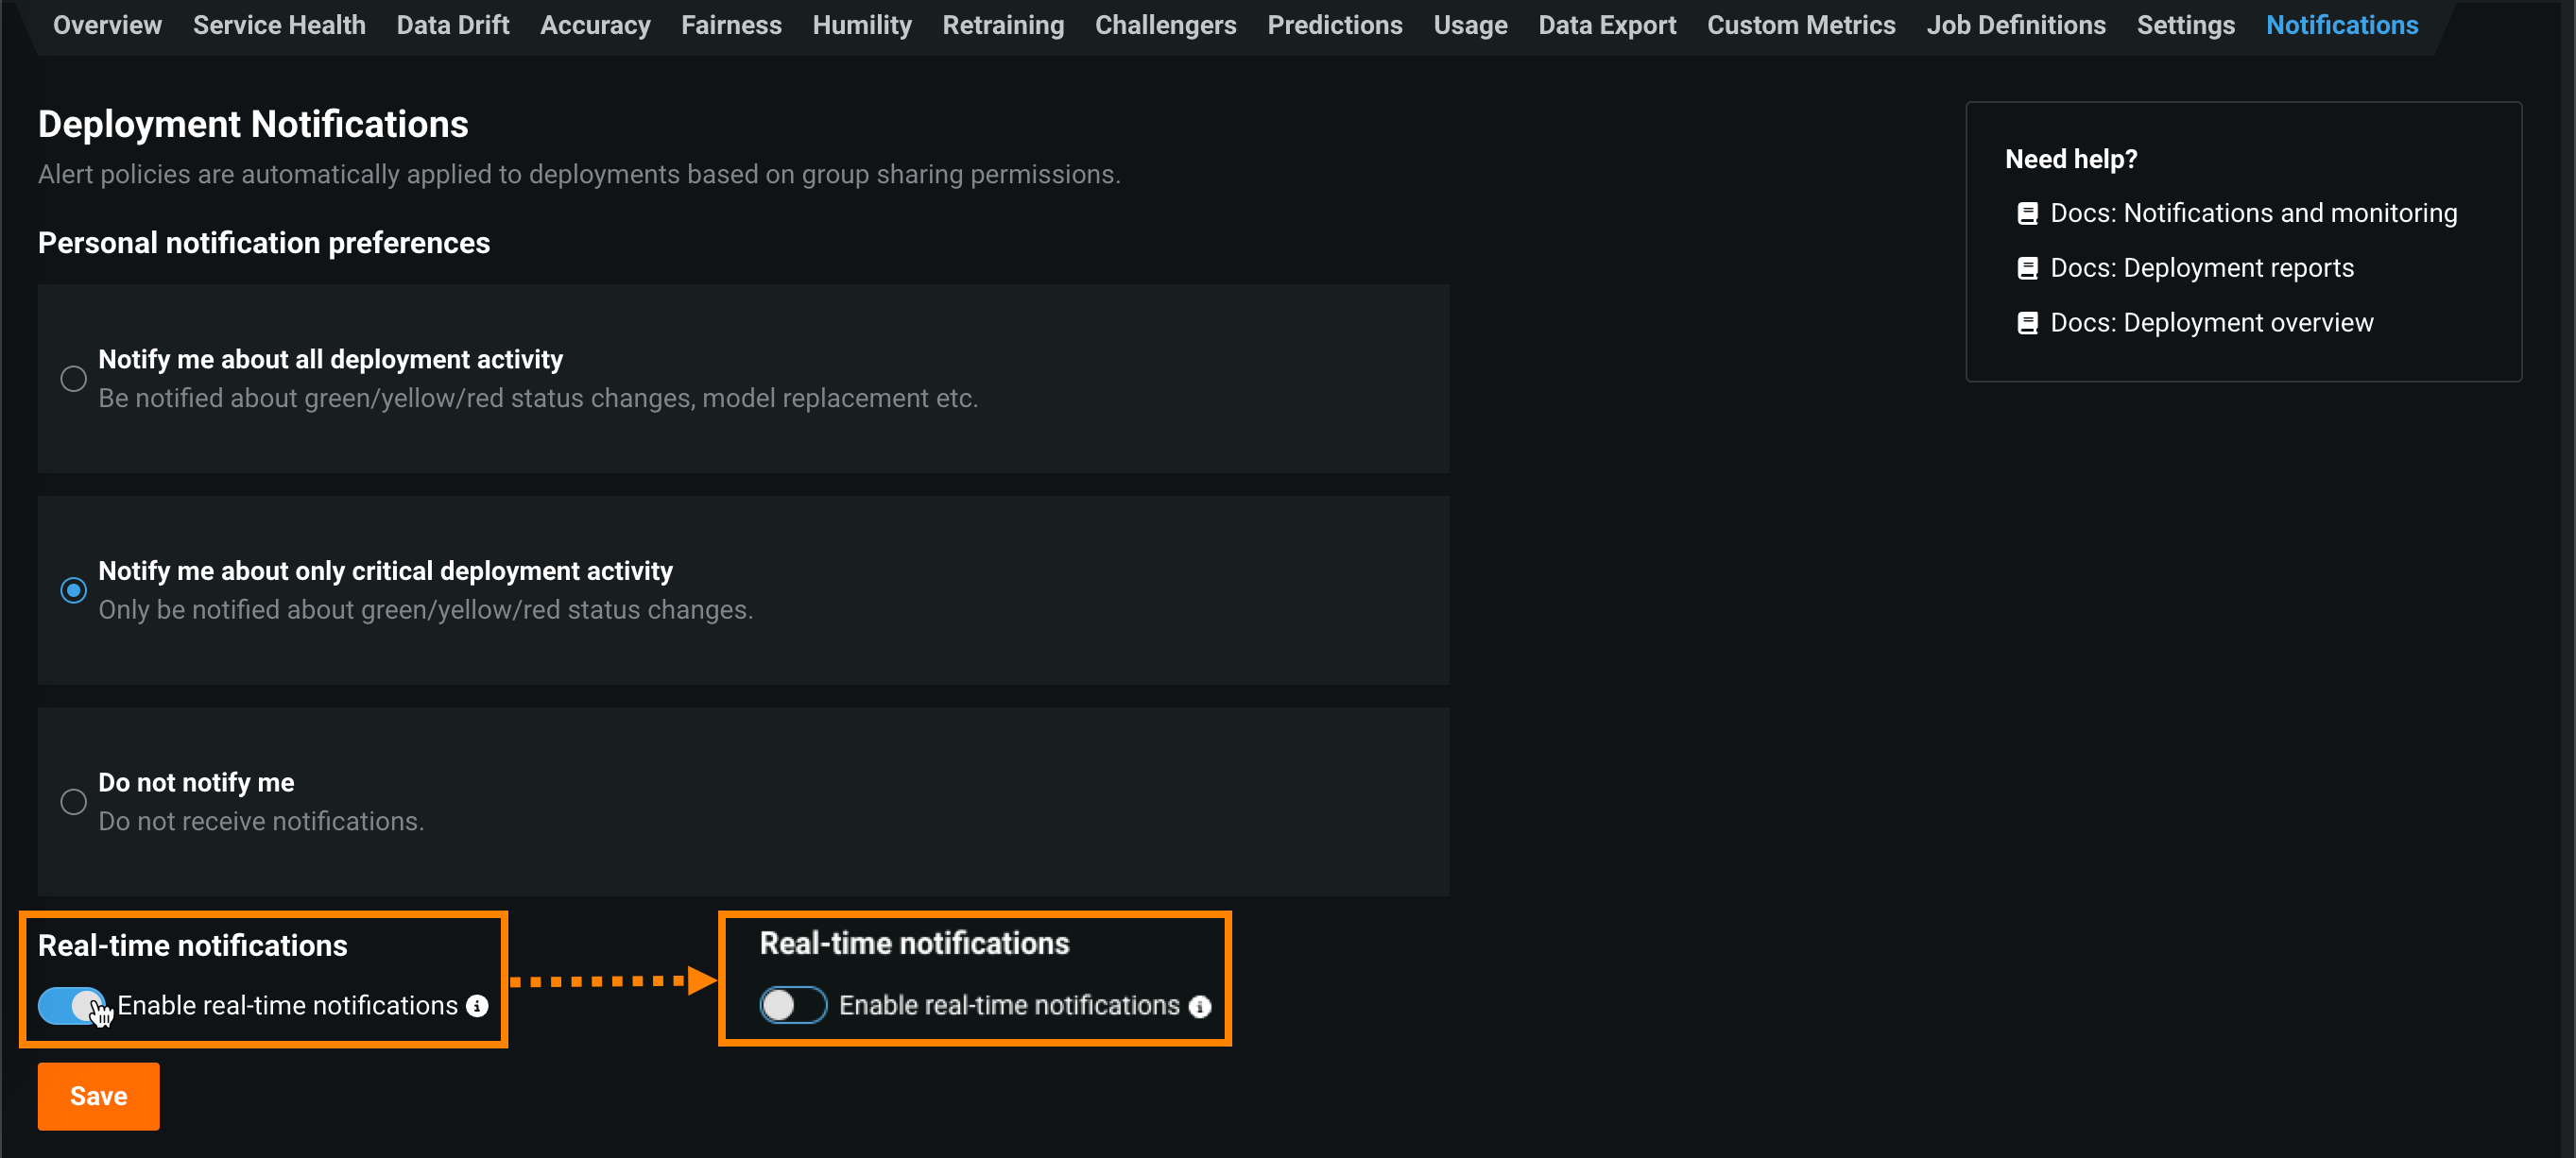
Task: Disable the blue real-time notifications toggle
Action: click(x=71, y=1005)
